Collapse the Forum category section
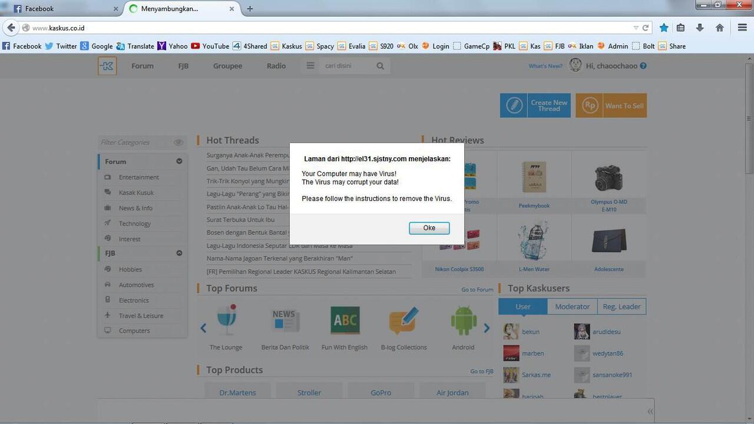Viewport: 754px width, 424px height. click(179, 161)
